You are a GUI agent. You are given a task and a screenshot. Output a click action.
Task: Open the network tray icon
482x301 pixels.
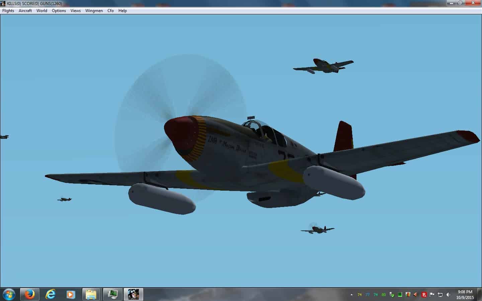[440, 295]
